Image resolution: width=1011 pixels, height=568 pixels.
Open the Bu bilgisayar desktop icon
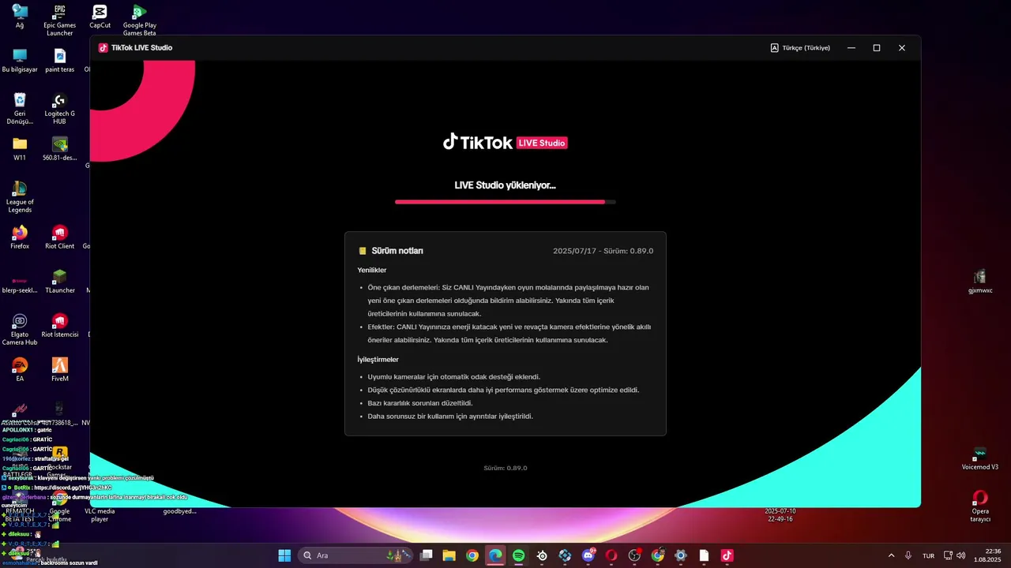pos(20,61)
